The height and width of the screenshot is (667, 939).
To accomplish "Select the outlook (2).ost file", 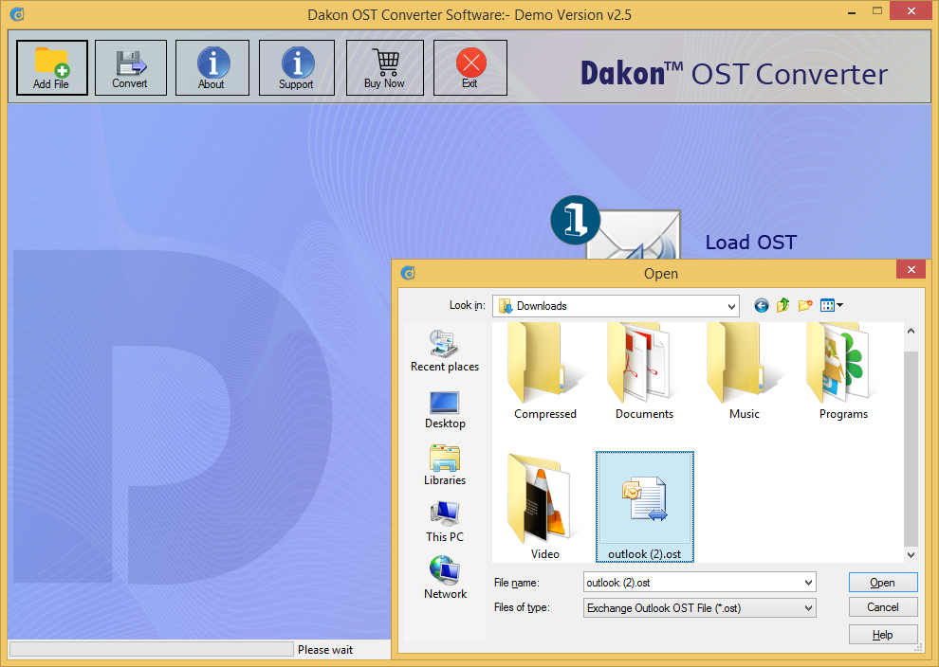I will pyautogui.click(x=644, y=507).
